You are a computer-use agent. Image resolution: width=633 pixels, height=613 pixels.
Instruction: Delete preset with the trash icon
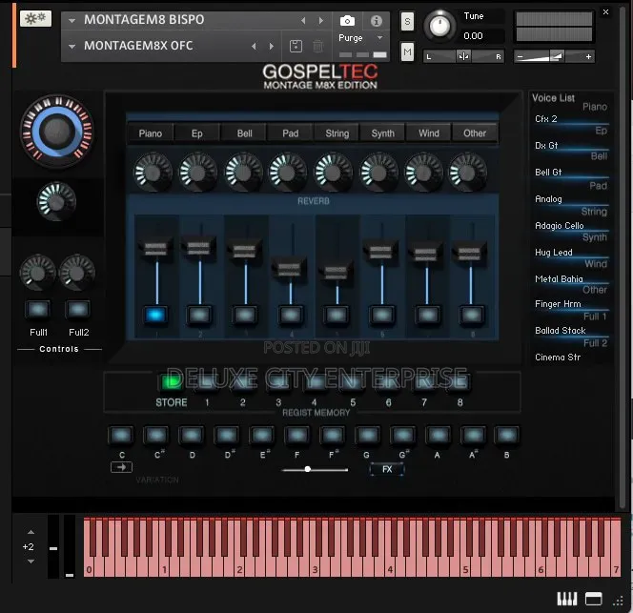(x=318, y=46)
